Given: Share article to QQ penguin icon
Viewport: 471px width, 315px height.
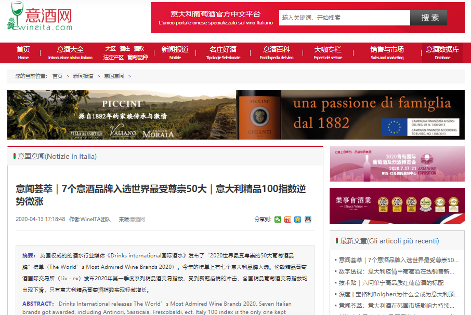Looking at the screenshot, I should [308, 220].
